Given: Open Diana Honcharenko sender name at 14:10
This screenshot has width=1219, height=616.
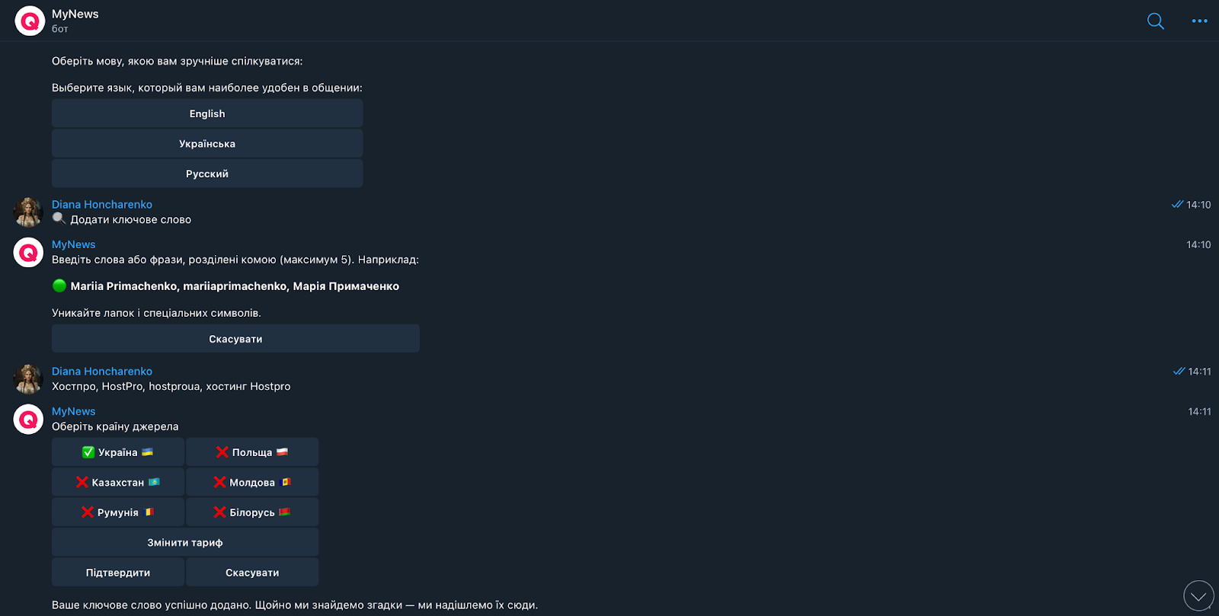Looking at the screenshot, I should pyautogui.click(x=102, y=204).
